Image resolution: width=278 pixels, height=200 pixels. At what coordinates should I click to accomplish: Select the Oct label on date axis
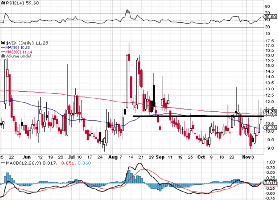201,157
